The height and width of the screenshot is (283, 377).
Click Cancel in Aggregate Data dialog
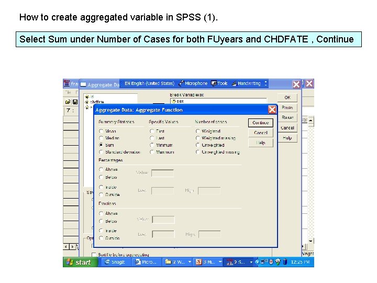287,128
